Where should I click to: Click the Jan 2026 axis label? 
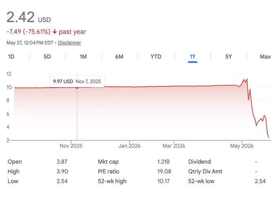pyautogui.click(x=130, y=146)
